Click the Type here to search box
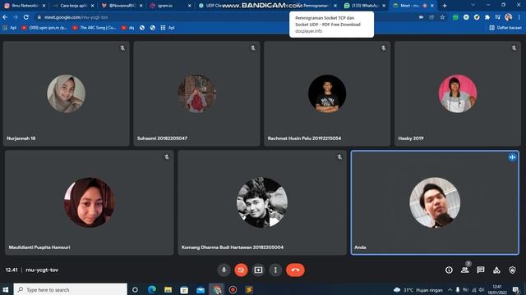This screenshot has width=526, height=295. pyautogui.click(x=71, y=289)
